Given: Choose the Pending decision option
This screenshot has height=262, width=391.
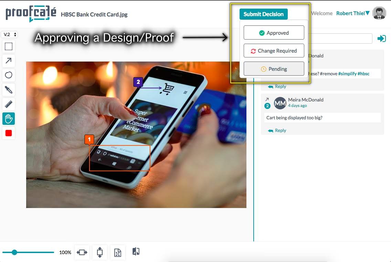Looking at the screenshot, I should pos(274,69).
